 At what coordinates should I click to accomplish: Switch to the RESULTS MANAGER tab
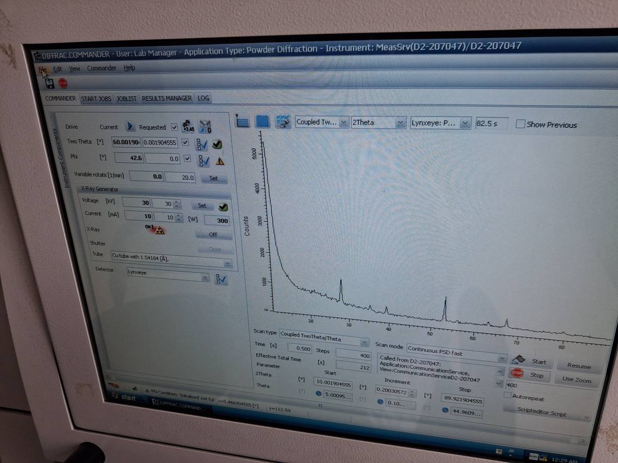tap(167, 98)
